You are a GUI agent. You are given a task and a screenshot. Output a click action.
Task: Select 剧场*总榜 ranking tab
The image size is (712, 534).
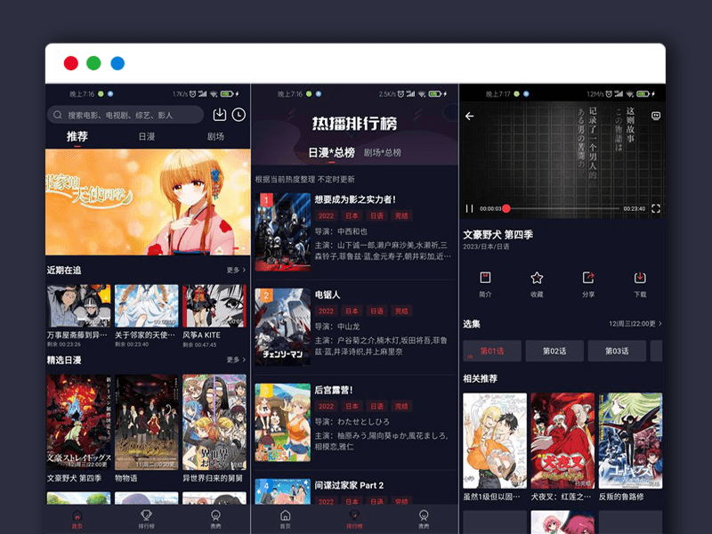tap(383, 153)
